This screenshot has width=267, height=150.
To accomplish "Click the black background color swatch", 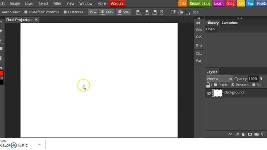I will [2, 82].
